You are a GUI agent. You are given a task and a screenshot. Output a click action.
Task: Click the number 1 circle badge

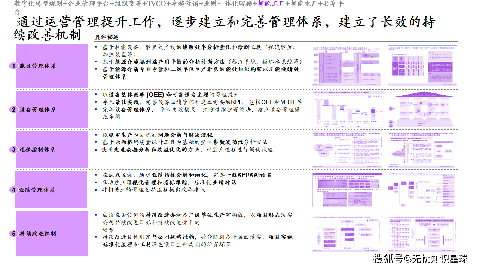point(13,66)
